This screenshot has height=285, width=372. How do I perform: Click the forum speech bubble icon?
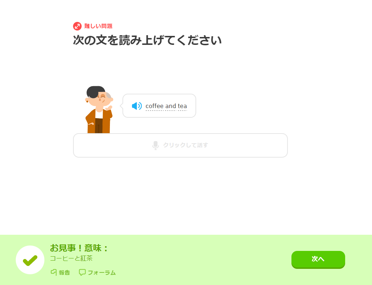coord(82,272)
